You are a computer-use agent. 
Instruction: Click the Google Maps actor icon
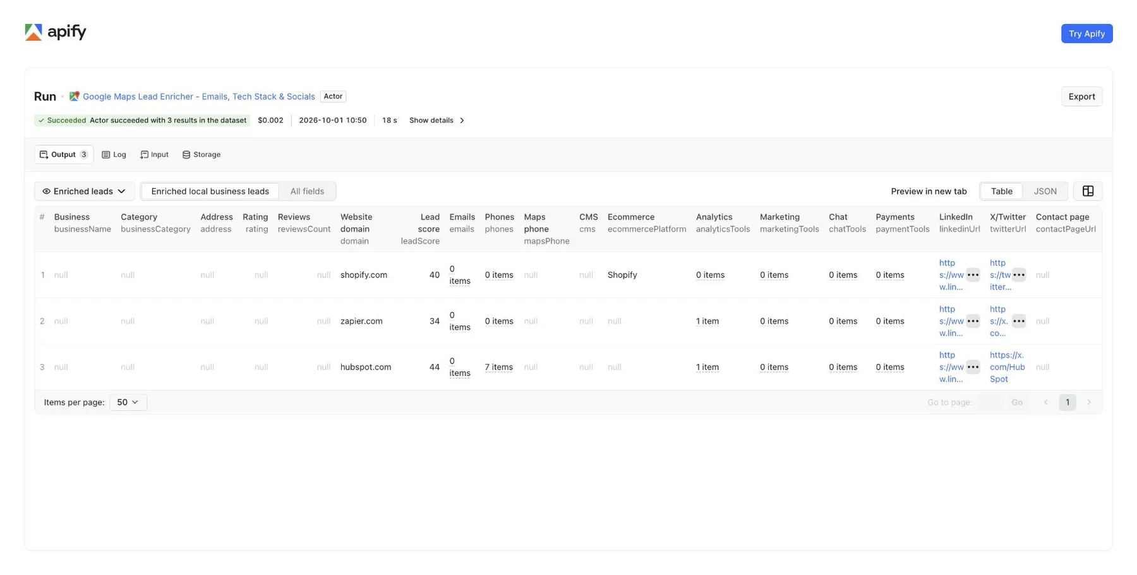(74, 96)
